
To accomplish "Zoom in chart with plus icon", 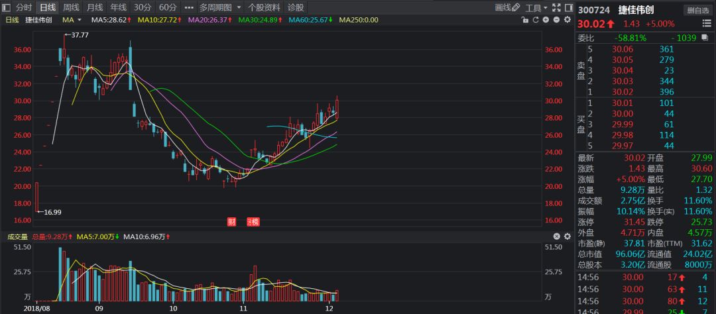I will (x=546, y=20).
